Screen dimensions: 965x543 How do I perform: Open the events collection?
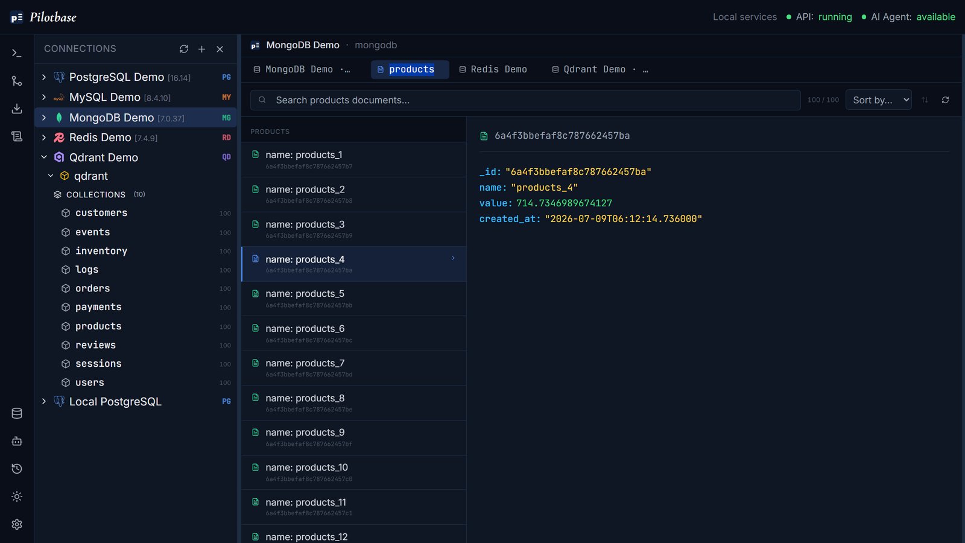92,232
